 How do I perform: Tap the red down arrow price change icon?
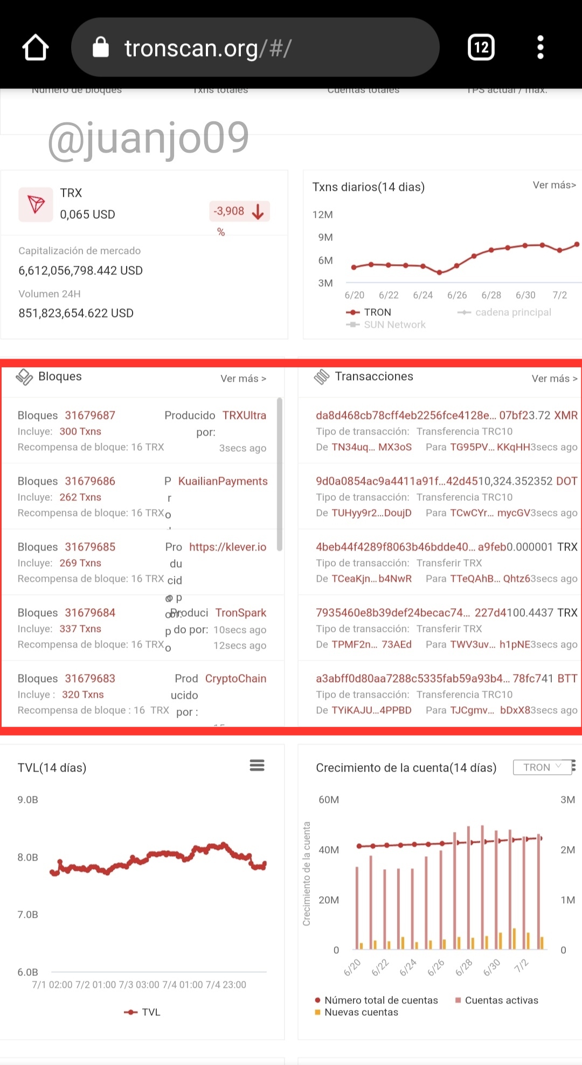point(258,211)
